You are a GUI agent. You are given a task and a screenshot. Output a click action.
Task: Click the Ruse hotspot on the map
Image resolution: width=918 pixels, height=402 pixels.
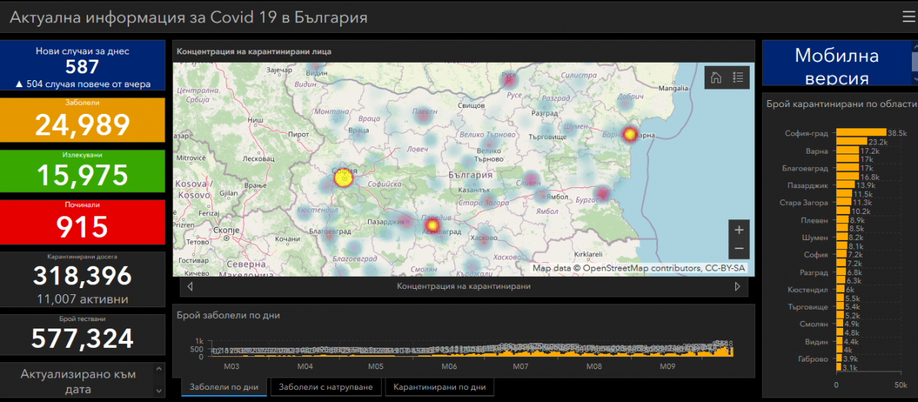click(x=509, y=79)
